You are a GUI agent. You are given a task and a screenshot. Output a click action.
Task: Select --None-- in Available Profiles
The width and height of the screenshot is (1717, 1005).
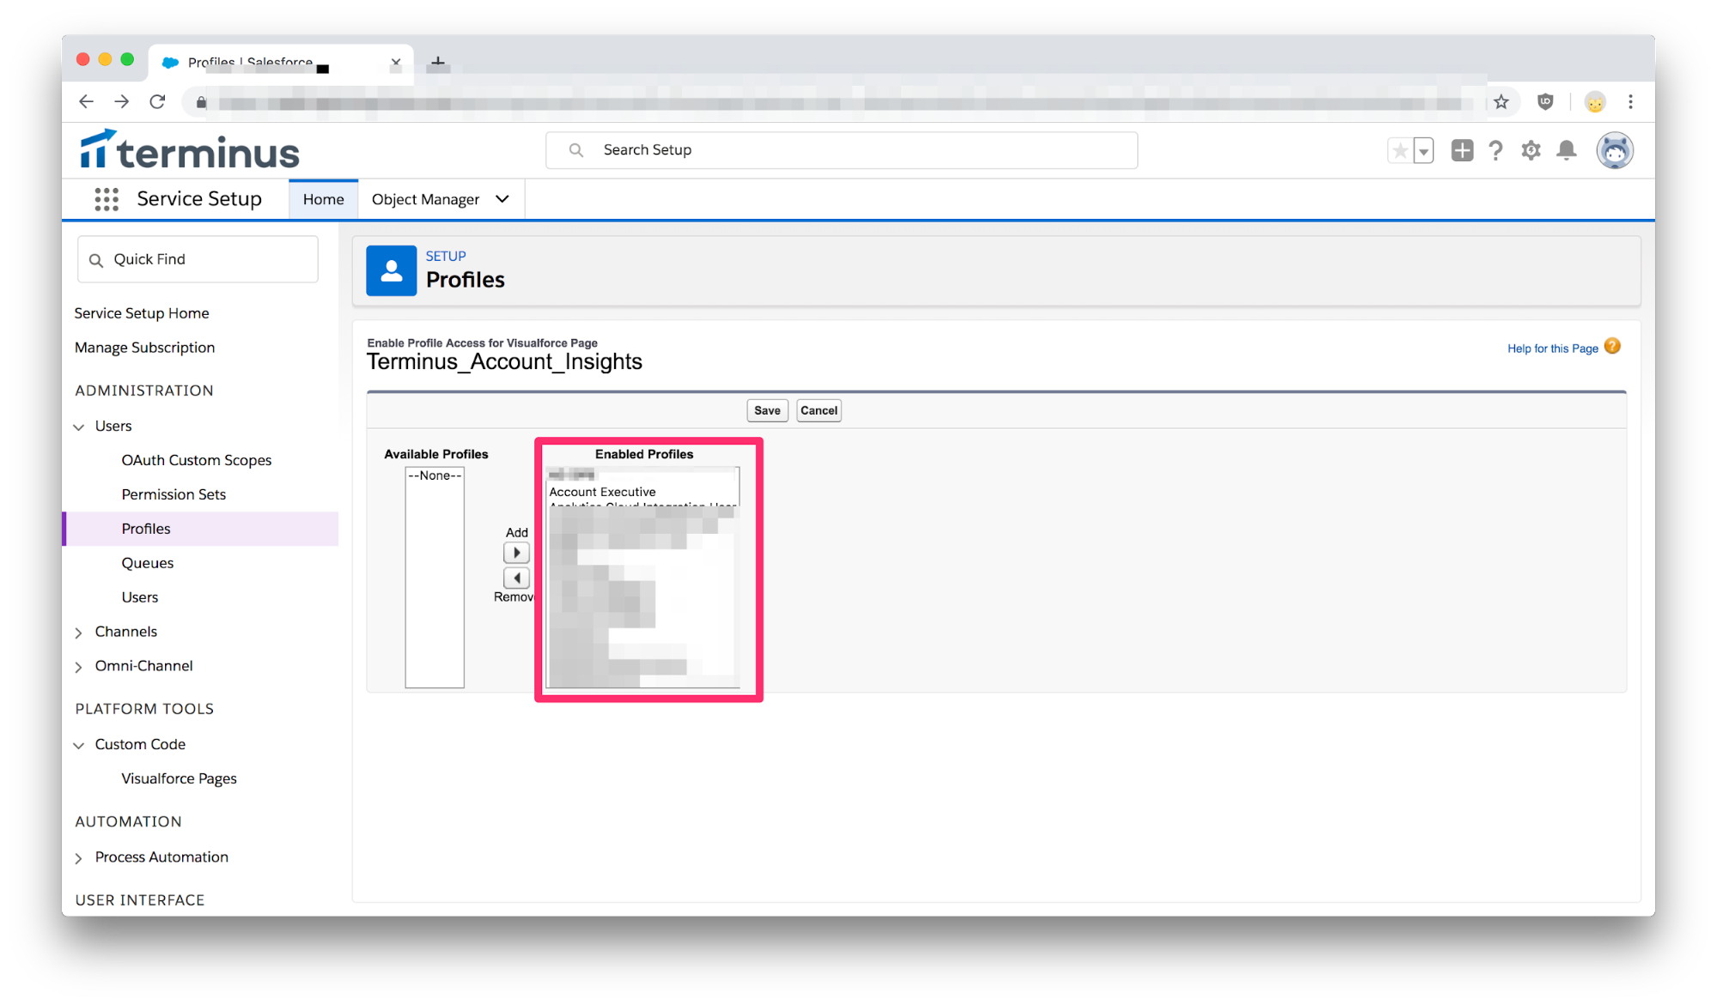tap(435, 475)
